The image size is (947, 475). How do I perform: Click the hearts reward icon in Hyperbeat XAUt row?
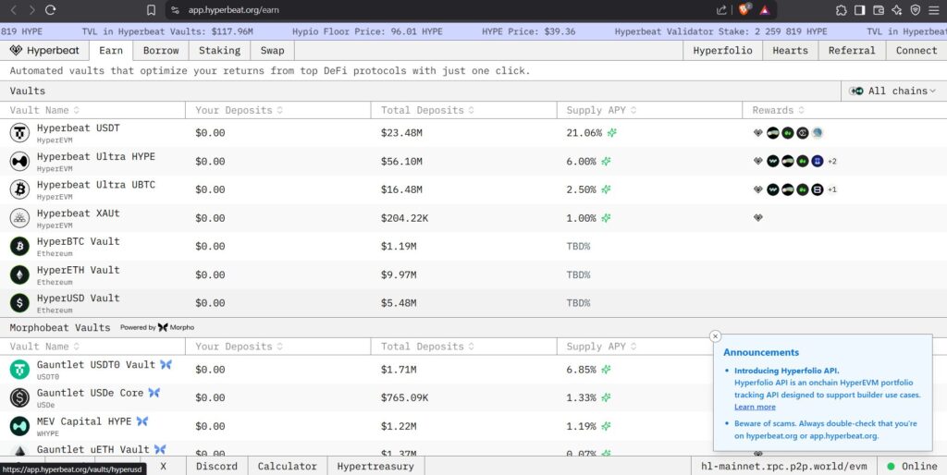point(758,218)
